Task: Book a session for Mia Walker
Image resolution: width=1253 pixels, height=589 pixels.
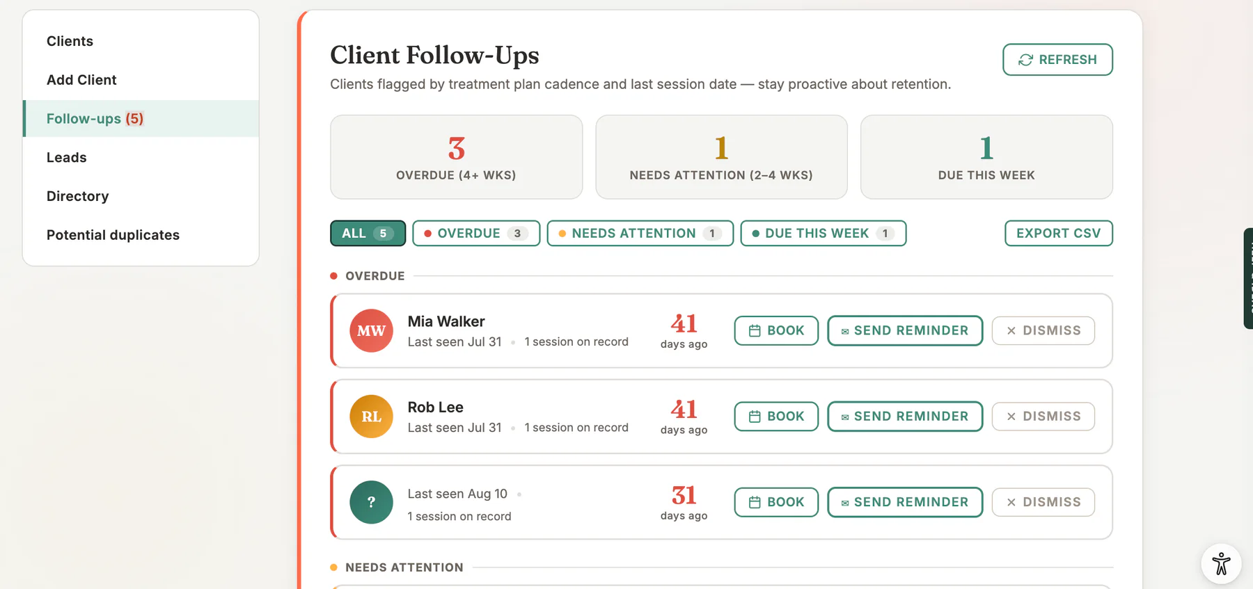Action: click(x=776, y=330)
